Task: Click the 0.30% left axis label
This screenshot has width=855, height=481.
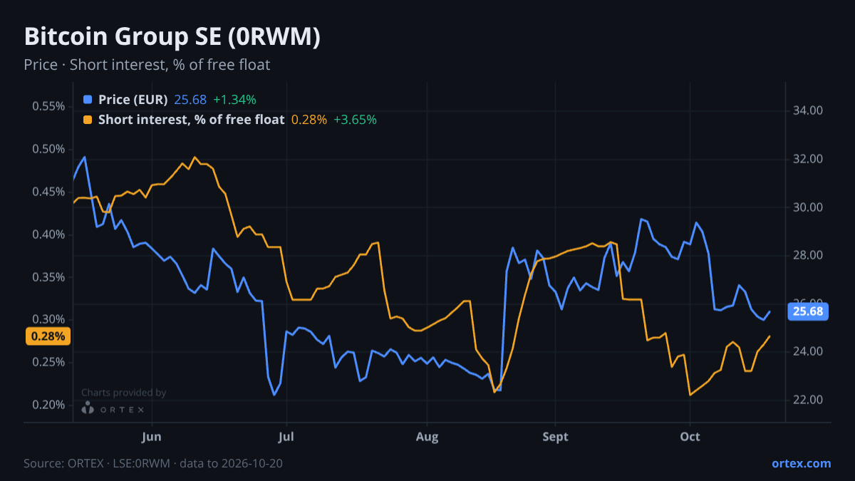Action: [48, 319]
